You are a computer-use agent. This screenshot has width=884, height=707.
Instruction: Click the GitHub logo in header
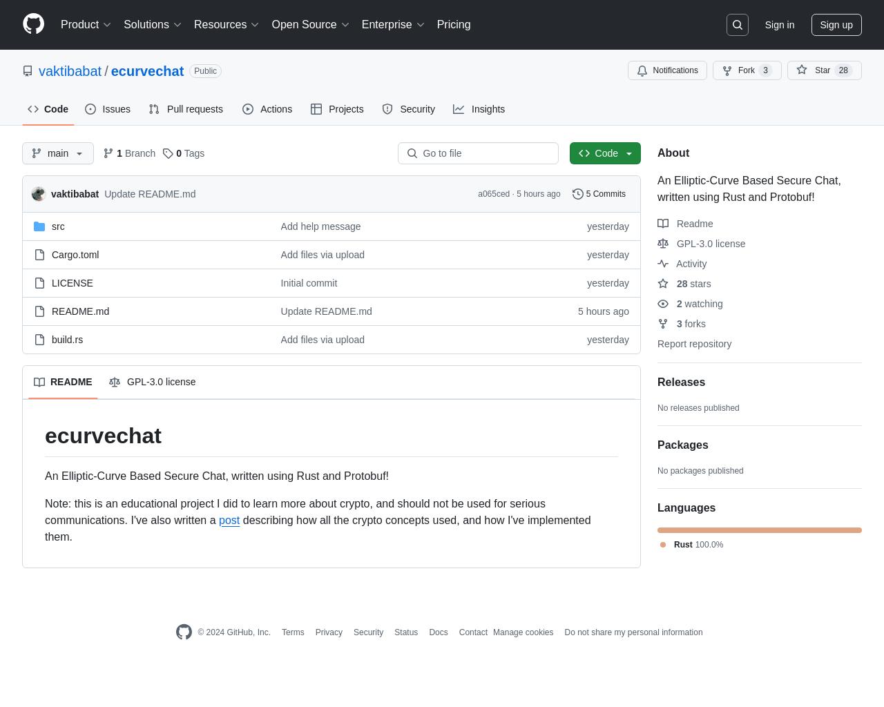point(33,24)
